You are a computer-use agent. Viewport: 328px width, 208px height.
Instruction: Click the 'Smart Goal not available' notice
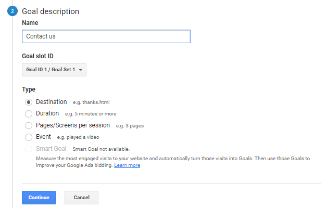pos(101,149)
